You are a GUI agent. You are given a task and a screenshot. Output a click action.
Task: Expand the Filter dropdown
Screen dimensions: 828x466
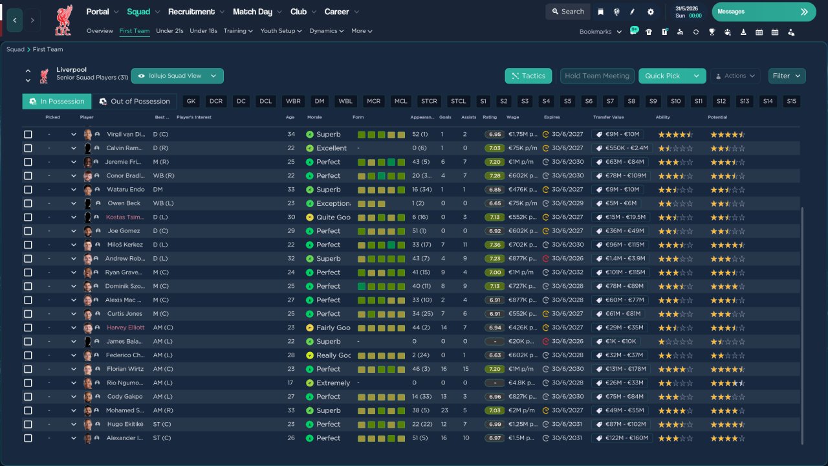(x=787, y=76)
